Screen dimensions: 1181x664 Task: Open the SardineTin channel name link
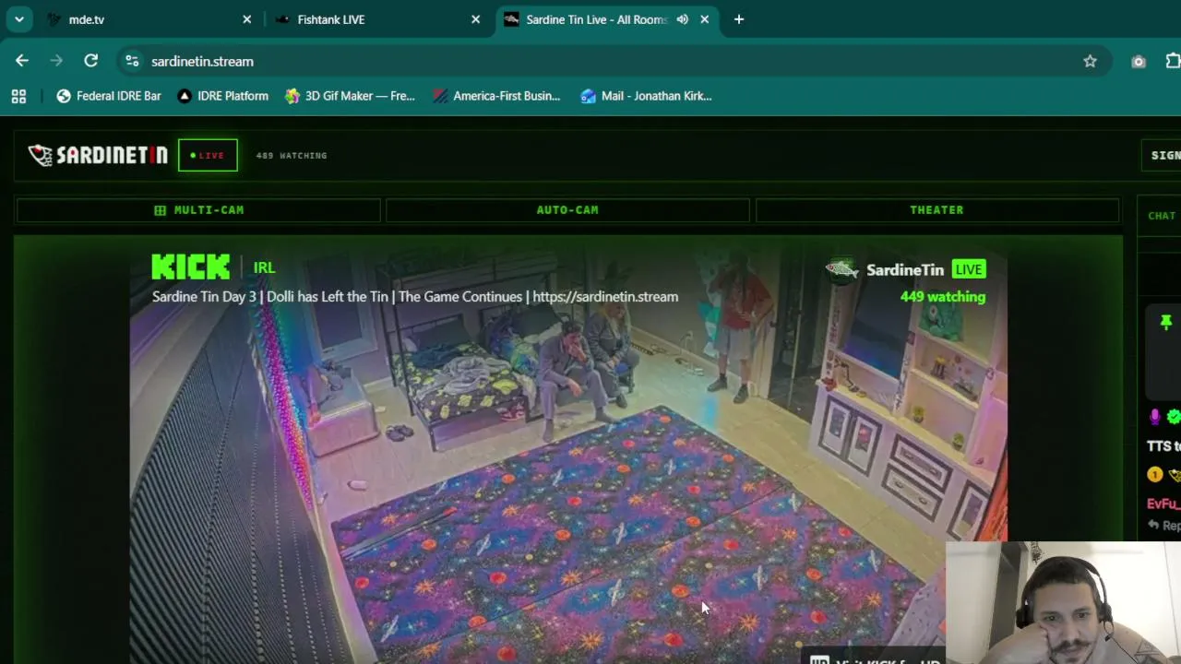[905, 269]
